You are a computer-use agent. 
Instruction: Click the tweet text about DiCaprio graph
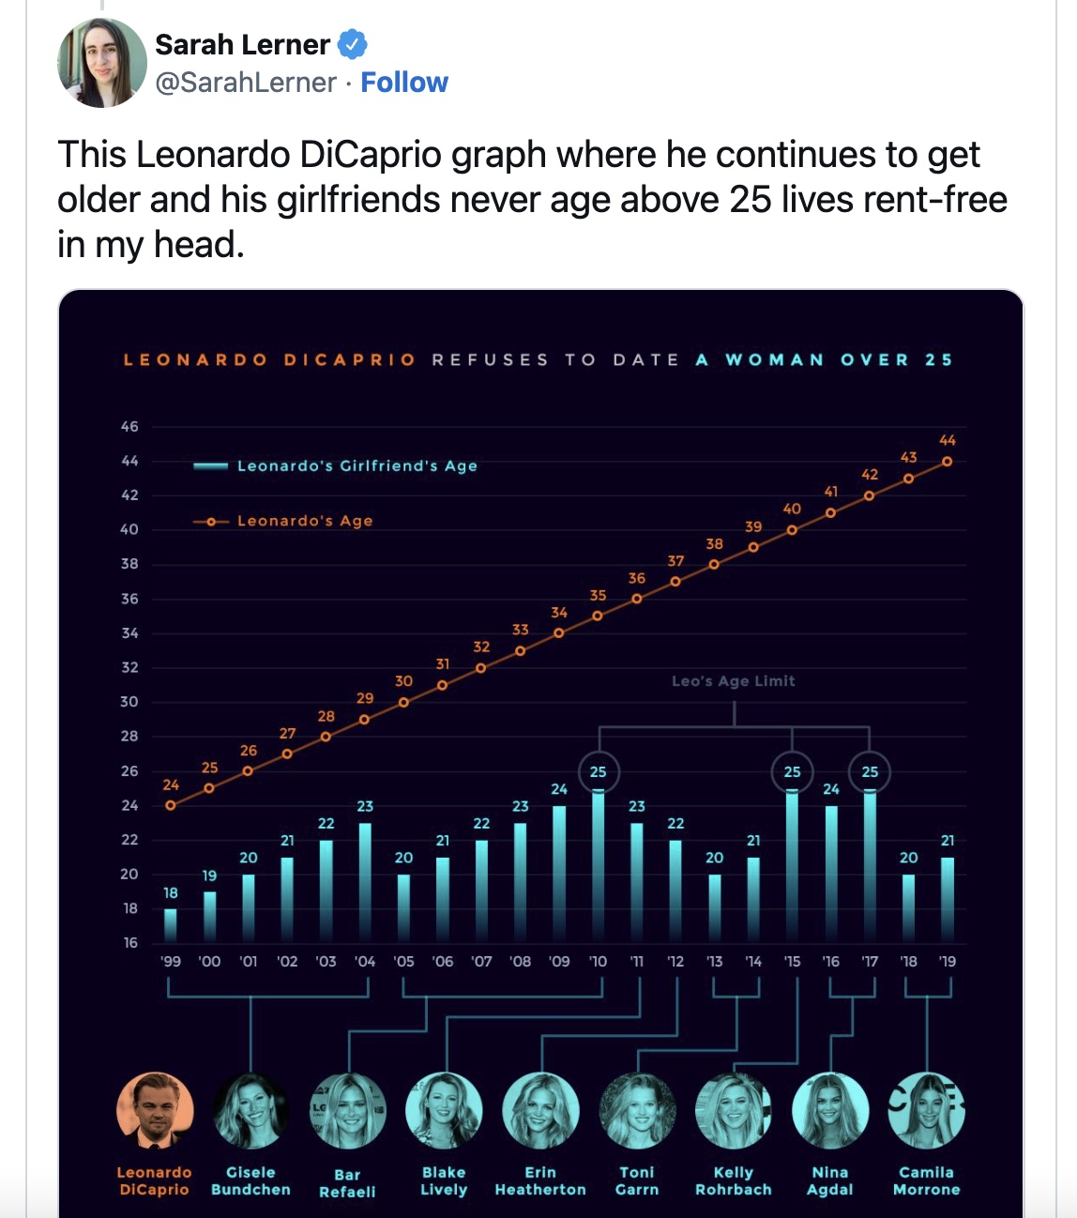[x=532, y=199]
